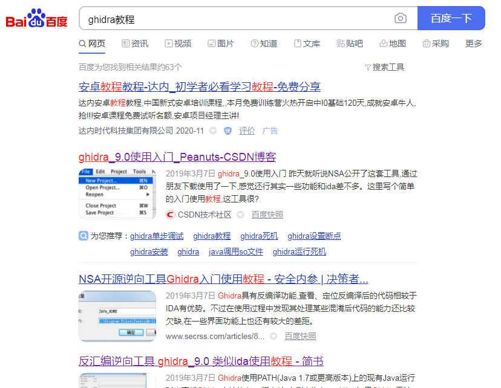The width and height of the screenshot is (501, 388).
Task: Expand dropdown arrow beside CSDN技术社区
Action: 240,215
